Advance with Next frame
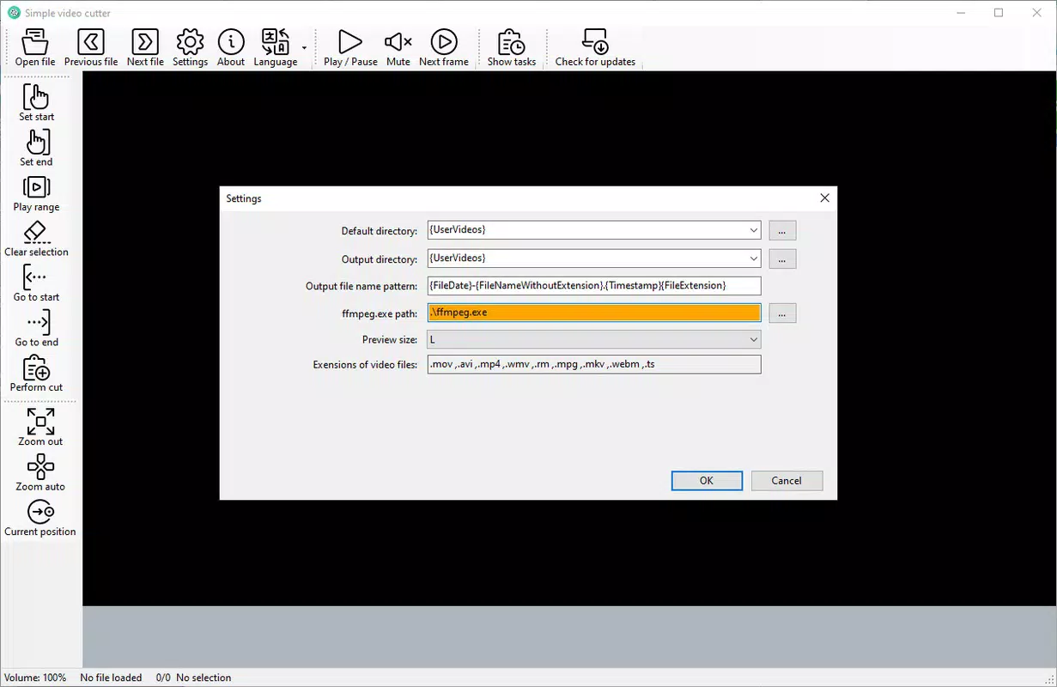 (444, 48)
